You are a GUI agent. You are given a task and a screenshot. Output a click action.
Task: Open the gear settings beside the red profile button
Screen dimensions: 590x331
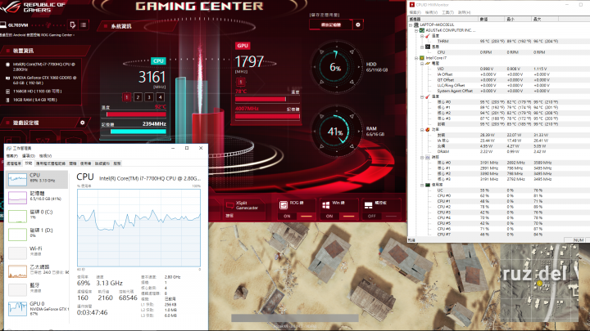pos(358,25)
